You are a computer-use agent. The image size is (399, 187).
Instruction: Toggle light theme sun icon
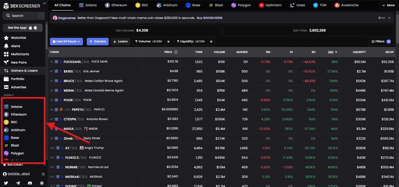pos(42,183)
